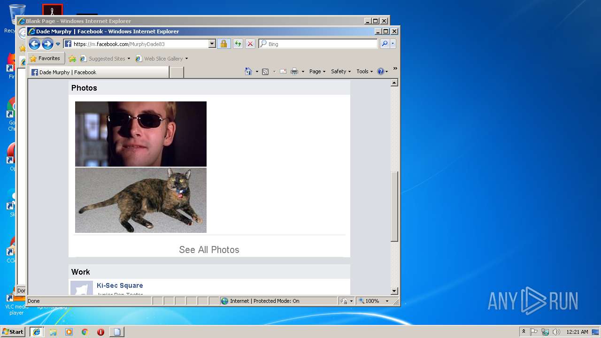Expand Home button dropdown arrow
Viewport: 601px width, 338px height.
(x=257, y=72)
